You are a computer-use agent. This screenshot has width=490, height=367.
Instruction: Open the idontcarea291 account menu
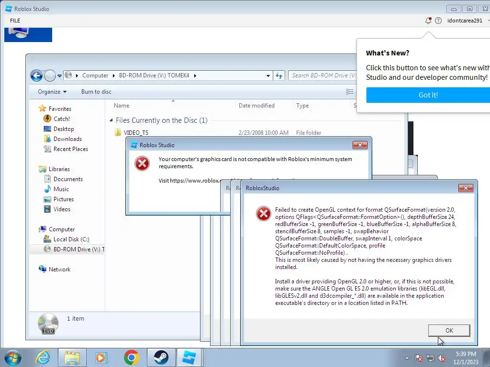[x=465, y=21]
